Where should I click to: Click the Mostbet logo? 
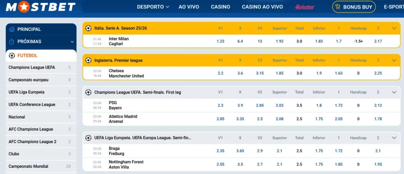coord(41,7)
